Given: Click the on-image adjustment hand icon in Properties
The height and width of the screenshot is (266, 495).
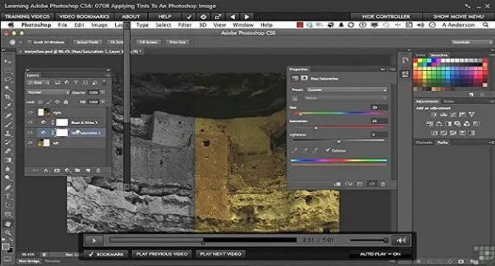Looking at the screenshot, I should point(295,98).
